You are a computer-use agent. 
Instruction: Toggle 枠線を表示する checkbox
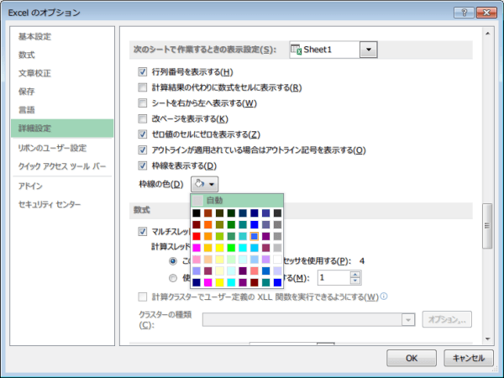pyautogui.click(x=143, y=165)
